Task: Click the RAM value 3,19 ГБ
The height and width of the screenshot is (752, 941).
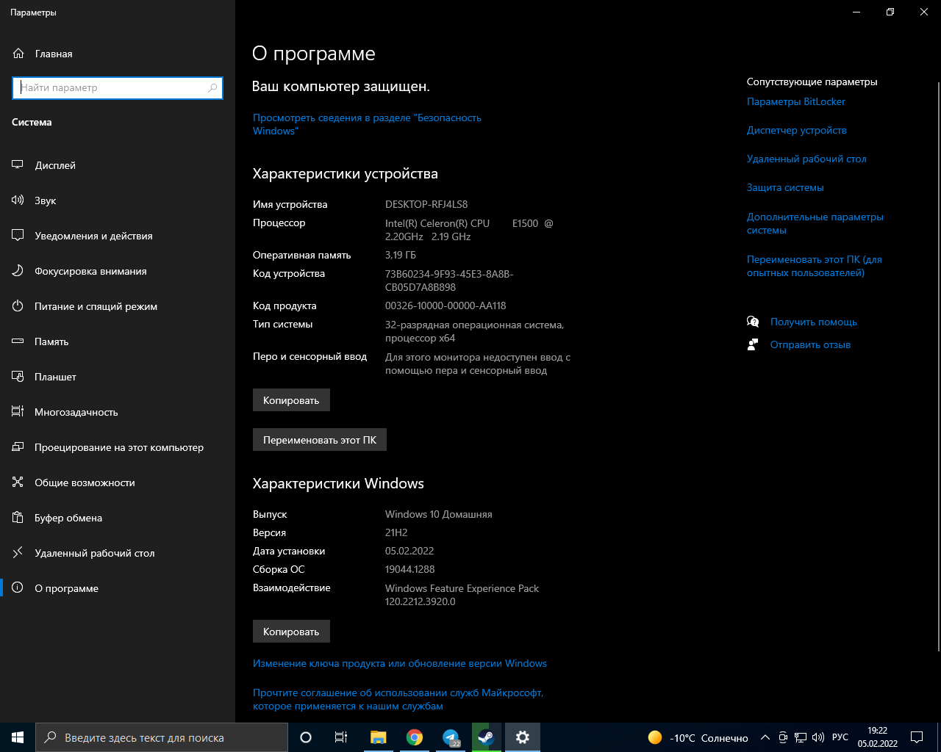Action: tap(401, 255)
